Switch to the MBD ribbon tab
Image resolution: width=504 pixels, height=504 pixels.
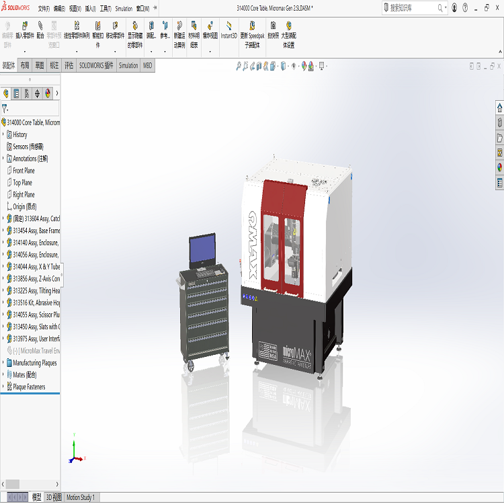148,66
